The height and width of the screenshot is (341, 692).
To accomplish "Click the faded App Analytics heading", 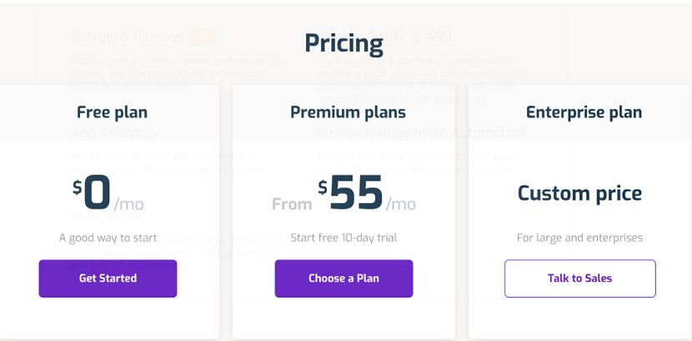I will [x=113, y=133].
